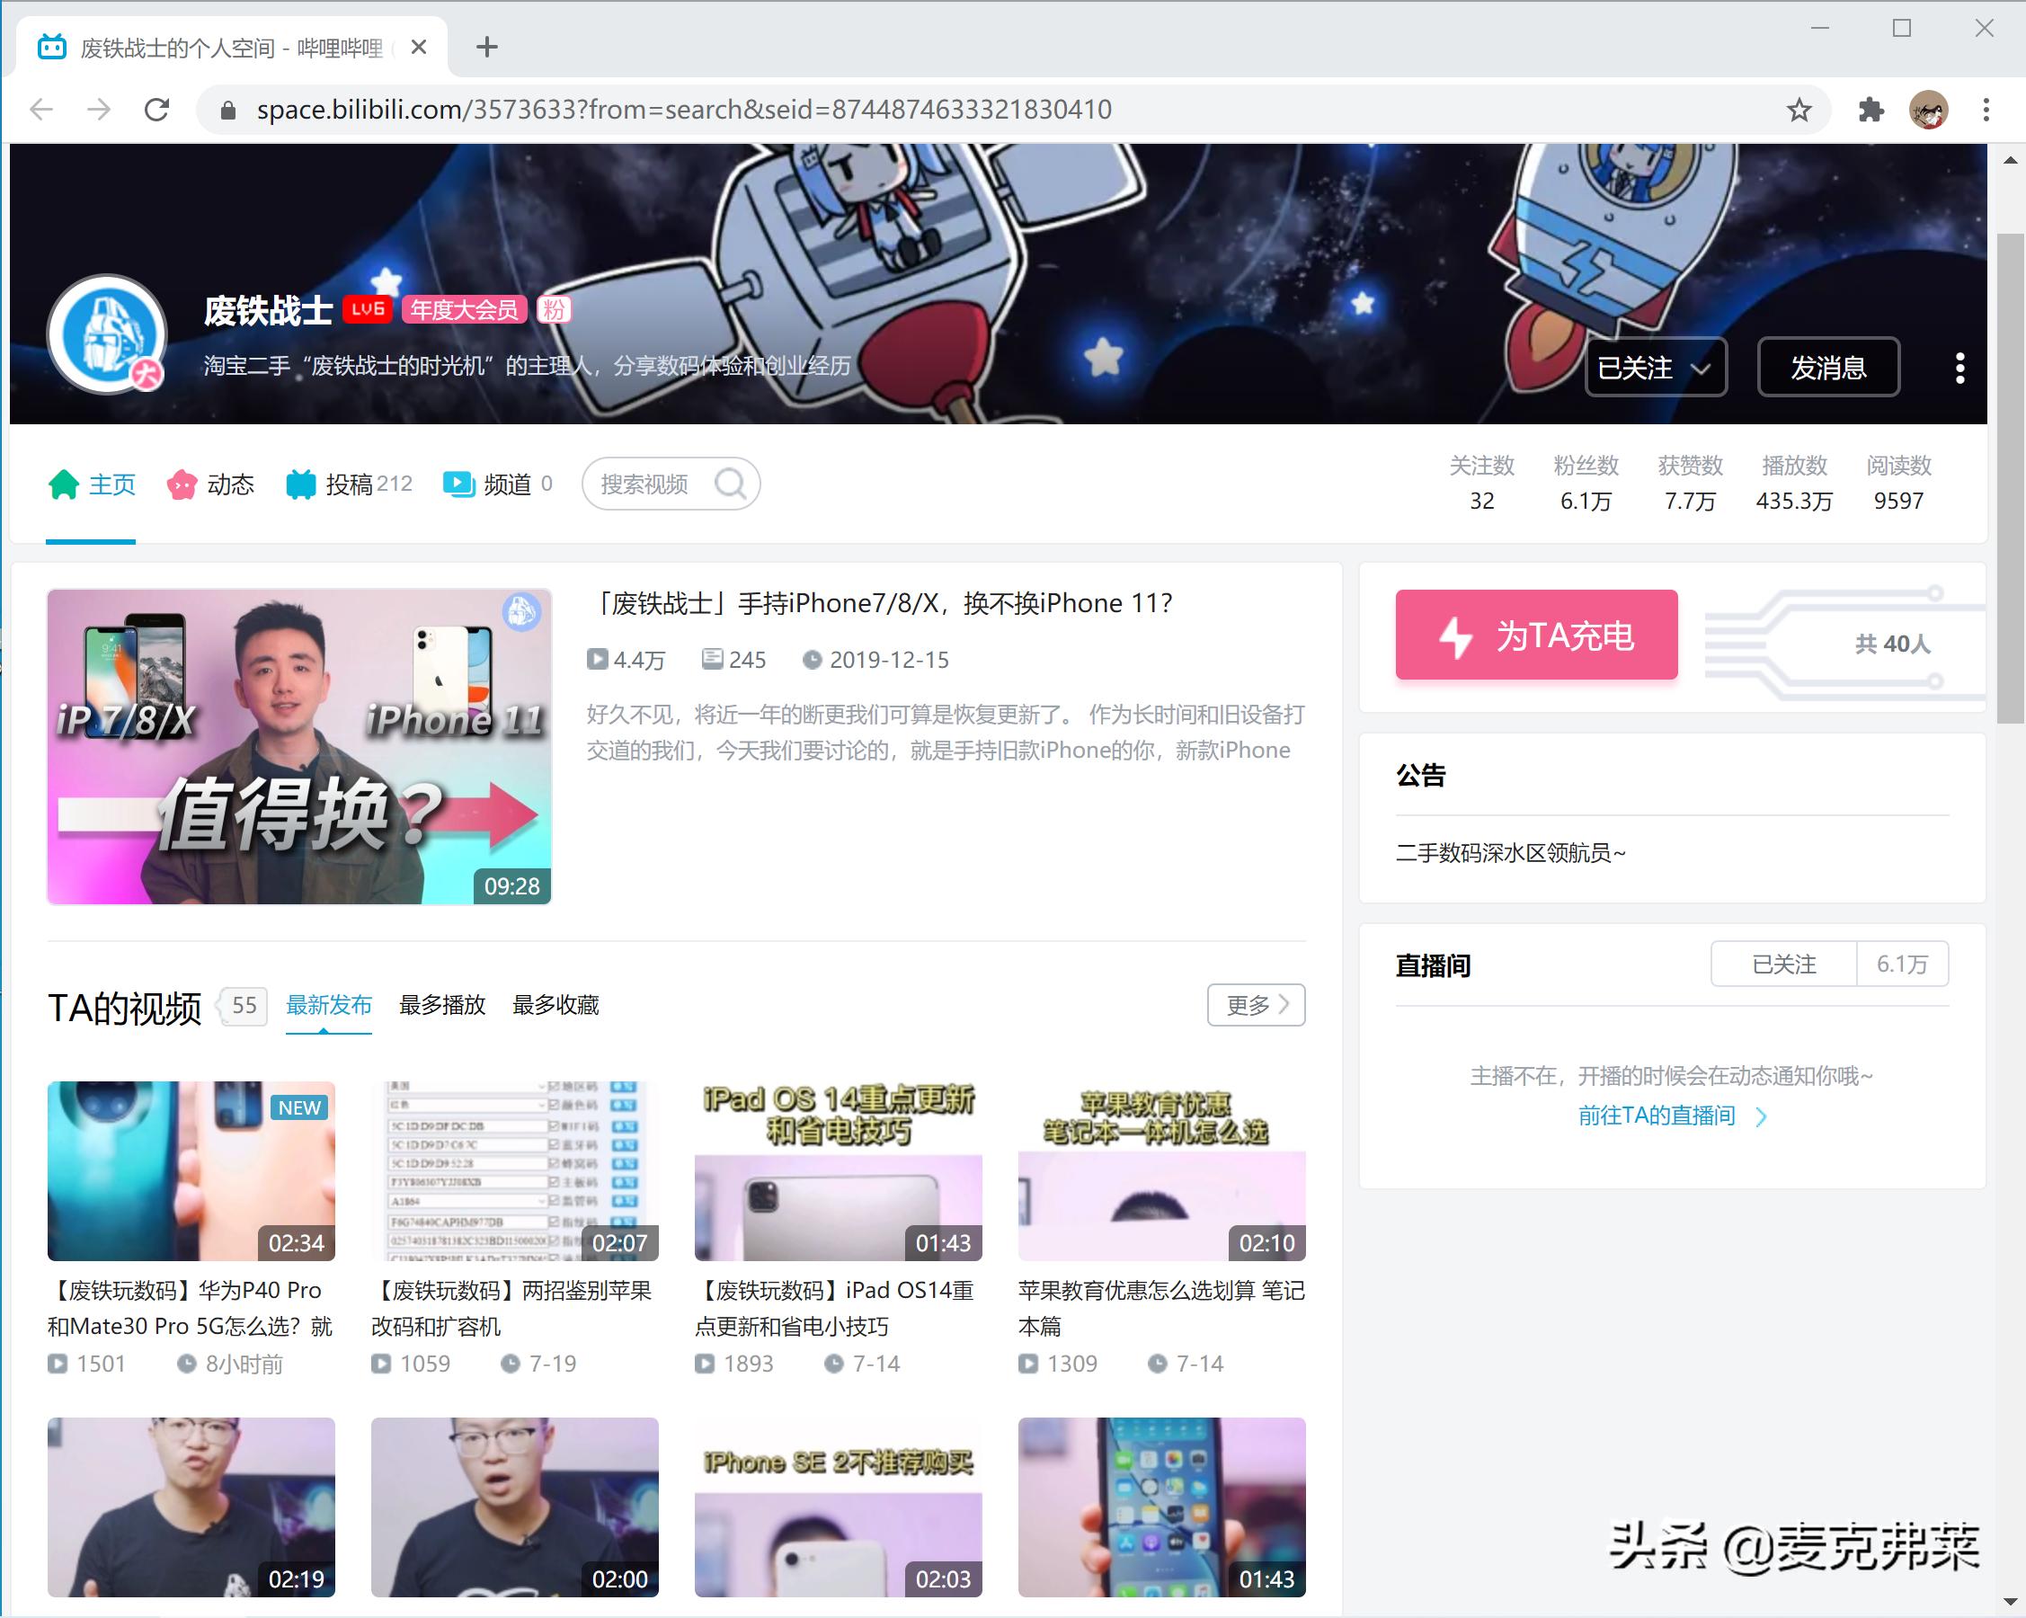Click the 发消息 message button
This screenshot has width=2026, height=1618.
[1827, 368]
